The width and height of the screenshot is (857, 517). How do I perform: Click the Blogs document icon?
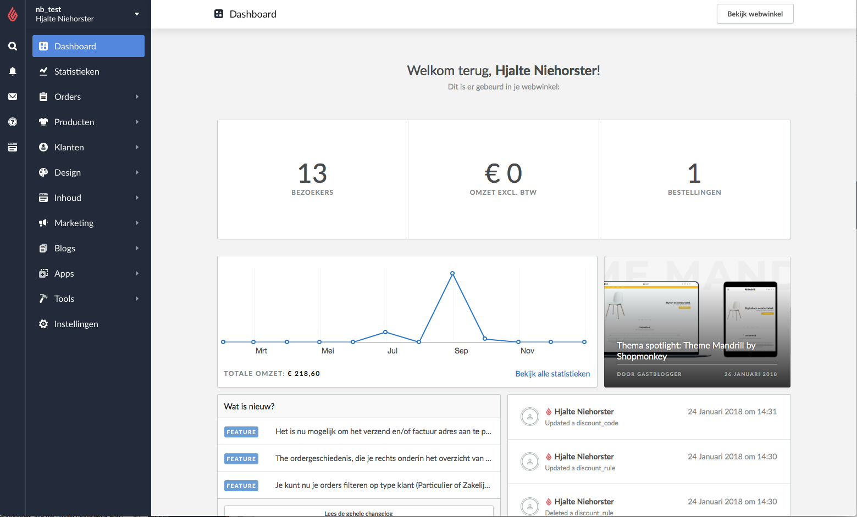(x=43, y=248)
